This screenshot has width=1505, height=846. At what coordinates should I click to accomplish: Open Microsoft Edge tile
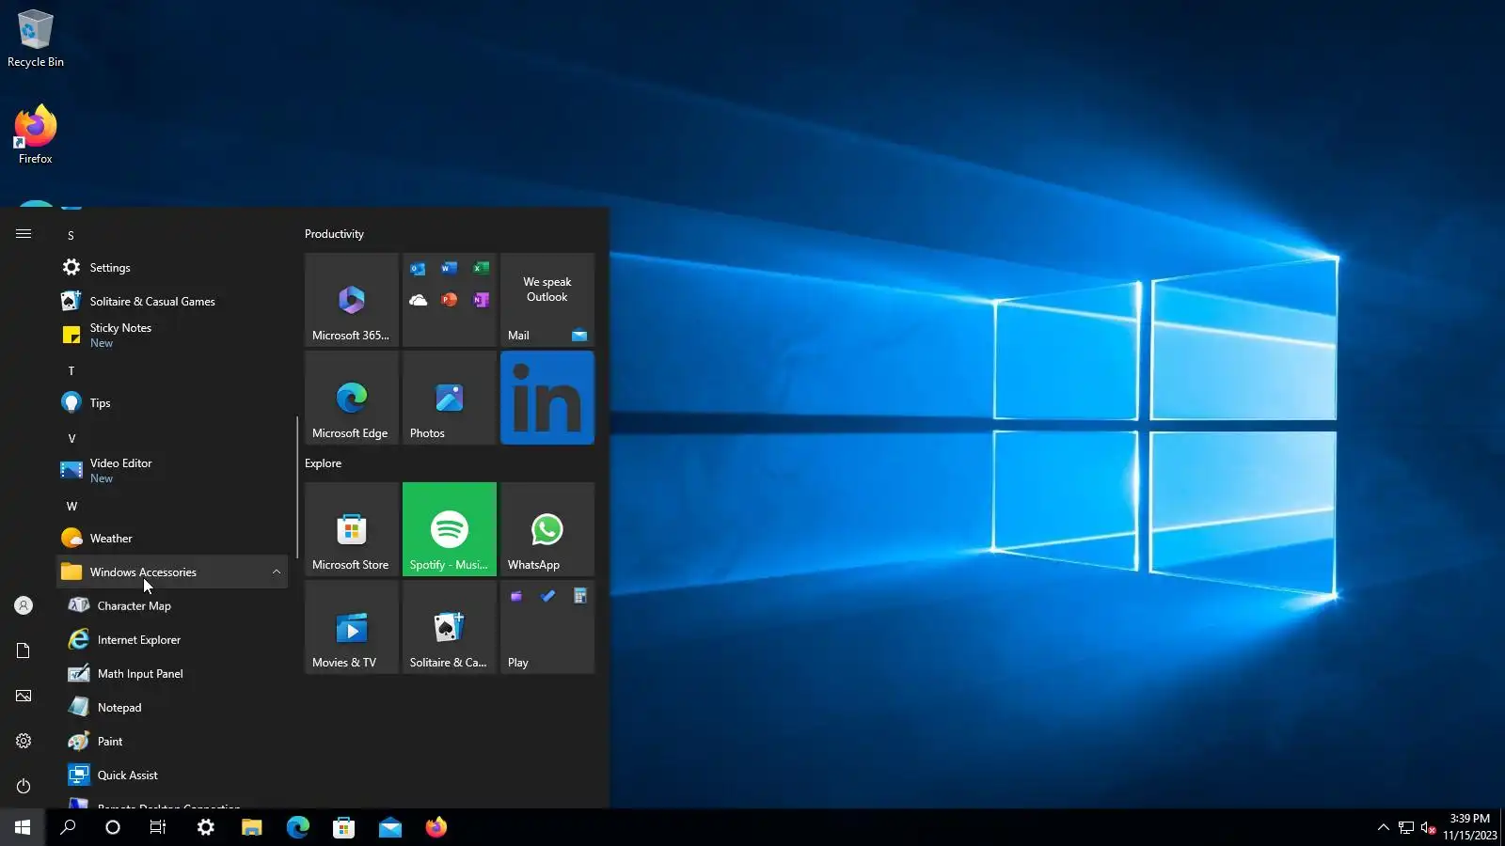[x=352, y=398]
